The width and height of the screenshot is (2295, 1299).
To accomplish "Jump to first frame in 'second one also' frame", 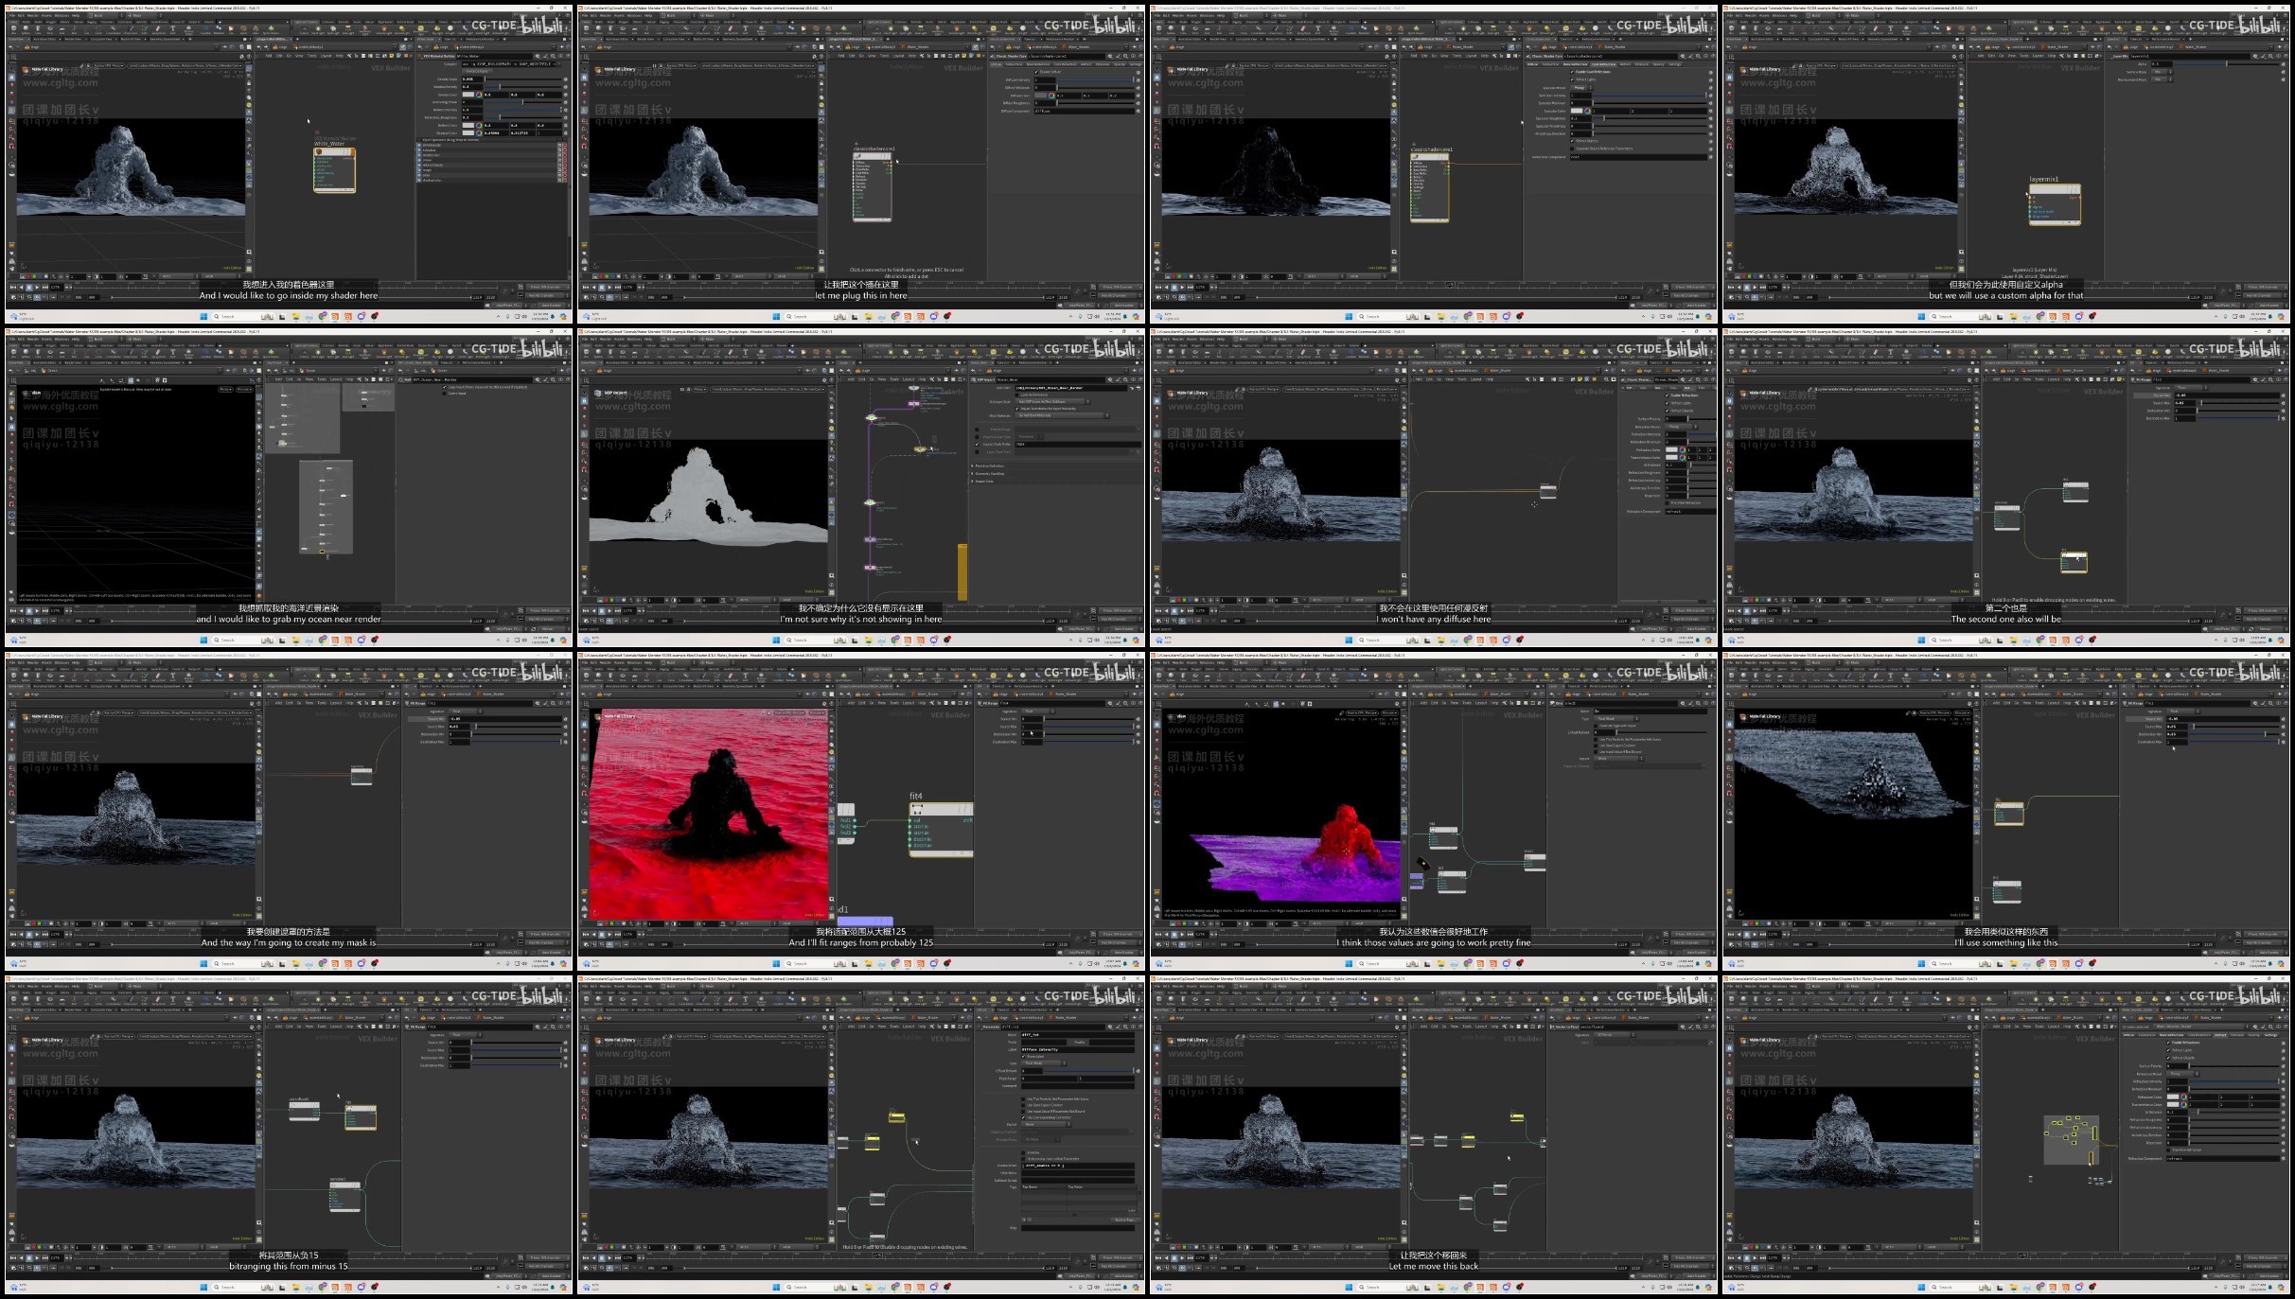I will (x=1731, y=610).
